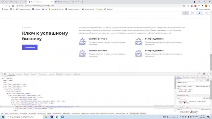Open Zoom from the Windows taskbar
This screenshot has height=119, width=212.
tap(63, 117)
